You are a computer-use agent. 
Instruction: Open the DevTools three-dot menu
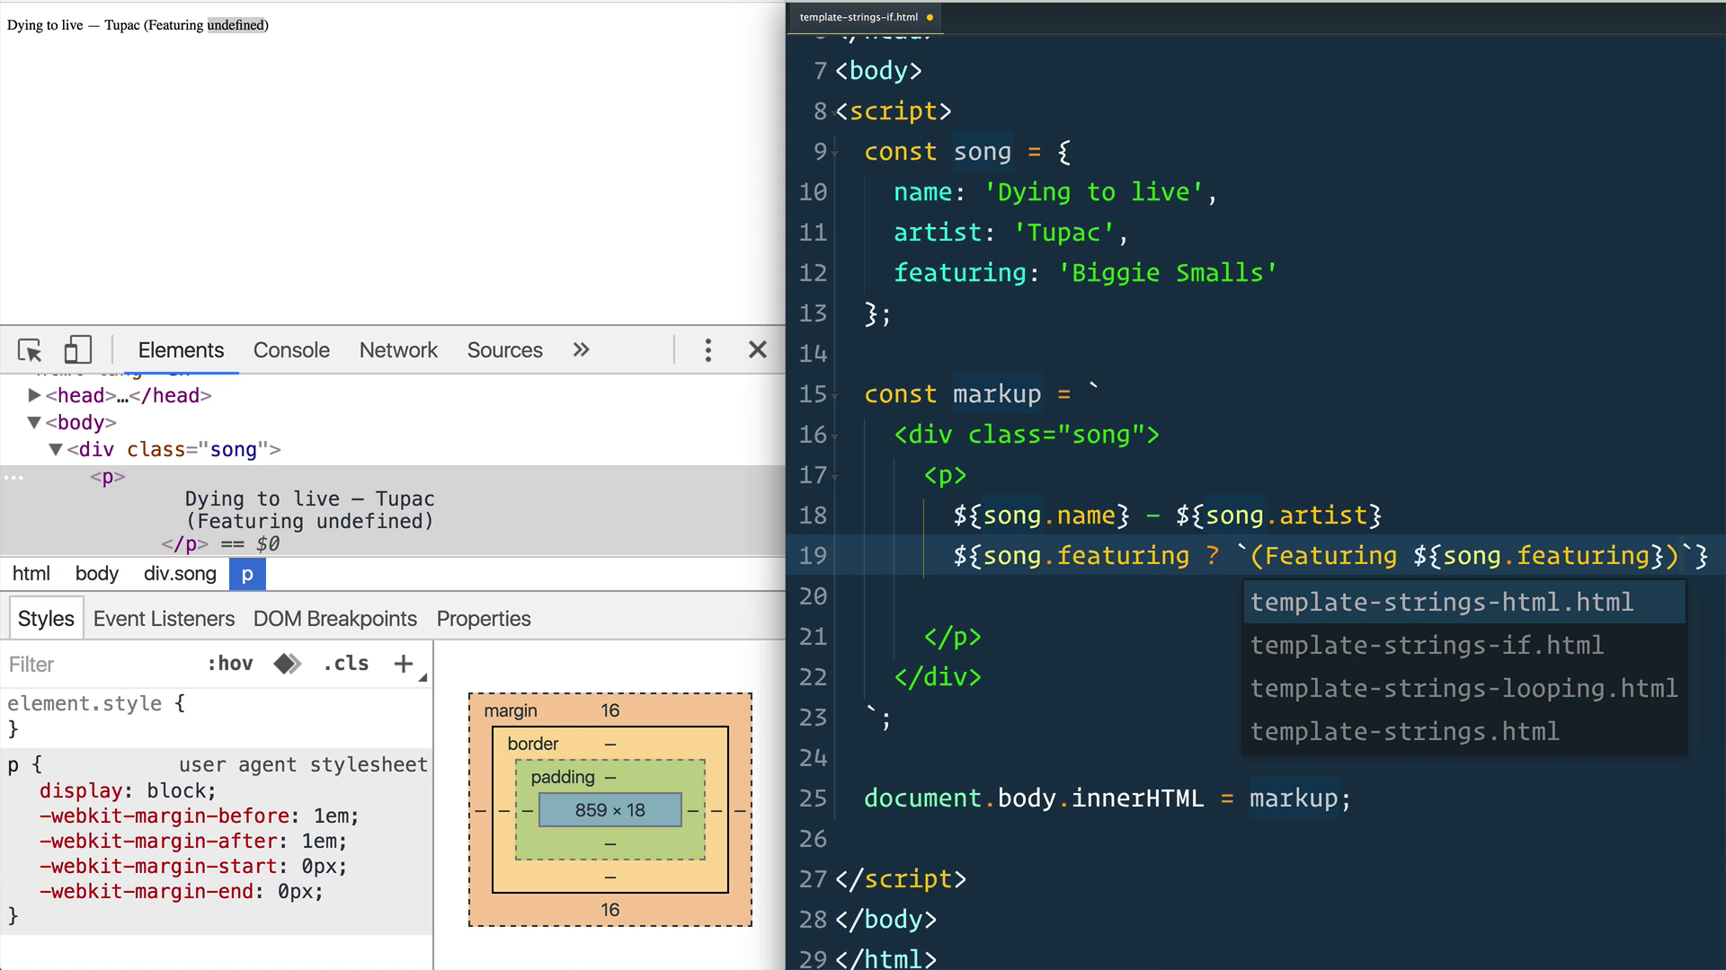(x=708, y=350)
